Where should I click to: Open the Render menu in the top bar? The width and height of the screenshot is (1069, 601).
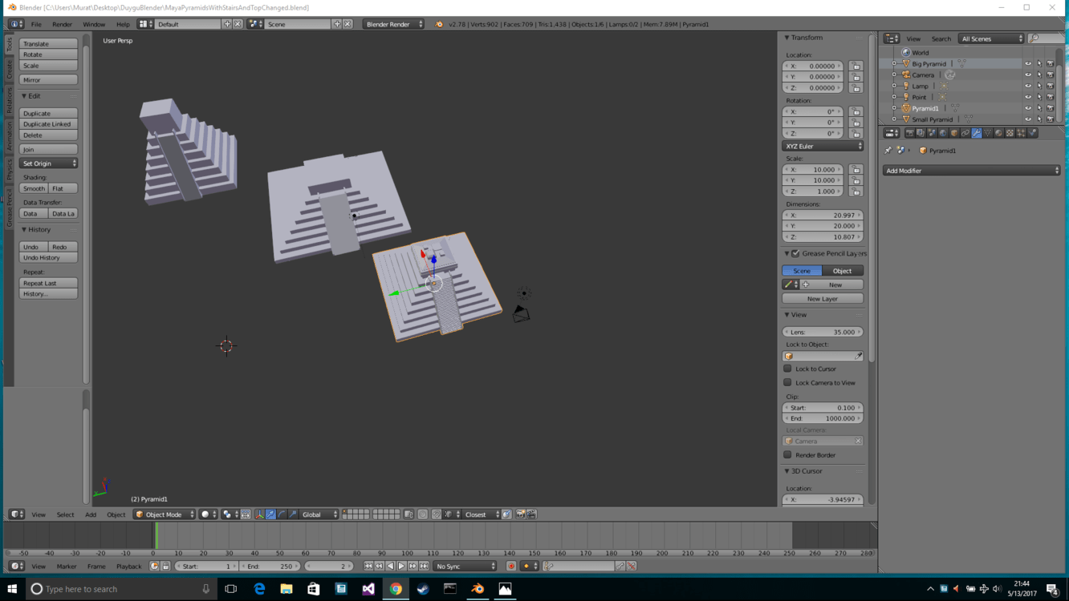[x=61, y=24]
